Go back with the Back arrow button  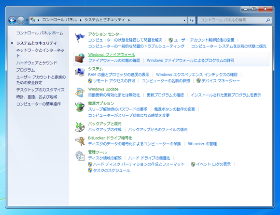click(12, 20)
